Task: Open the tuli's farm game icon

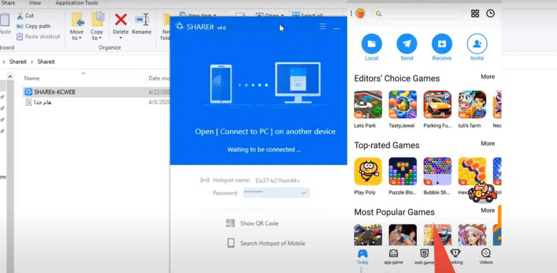Action: 472,105
